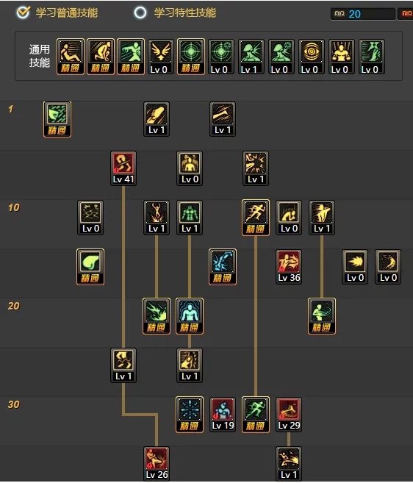The image size is (413, 483).
Task: Select the Lv 41 red skill icon
Action: click(123, 168)
